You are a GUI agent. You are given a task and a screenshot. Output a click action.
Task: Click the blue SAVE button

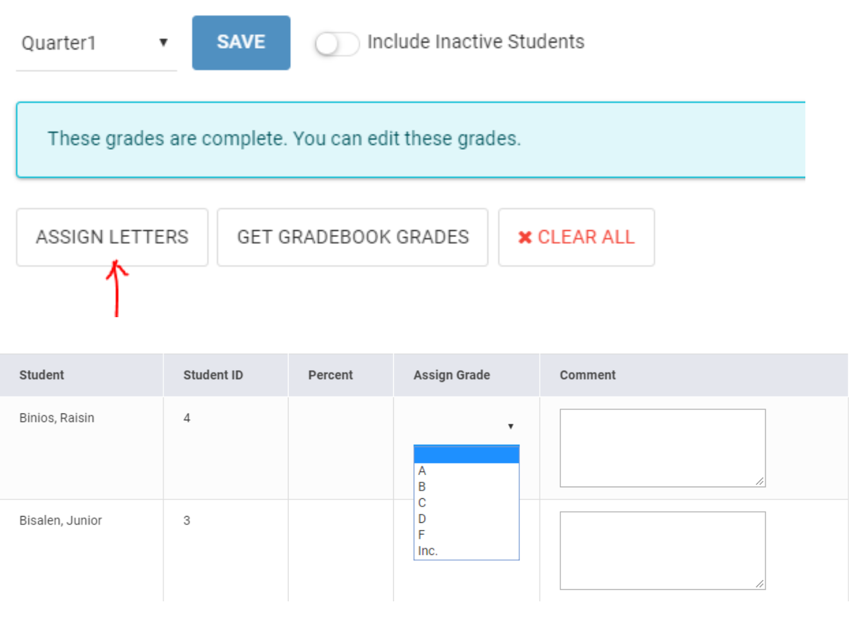click(x=241, y=42)
